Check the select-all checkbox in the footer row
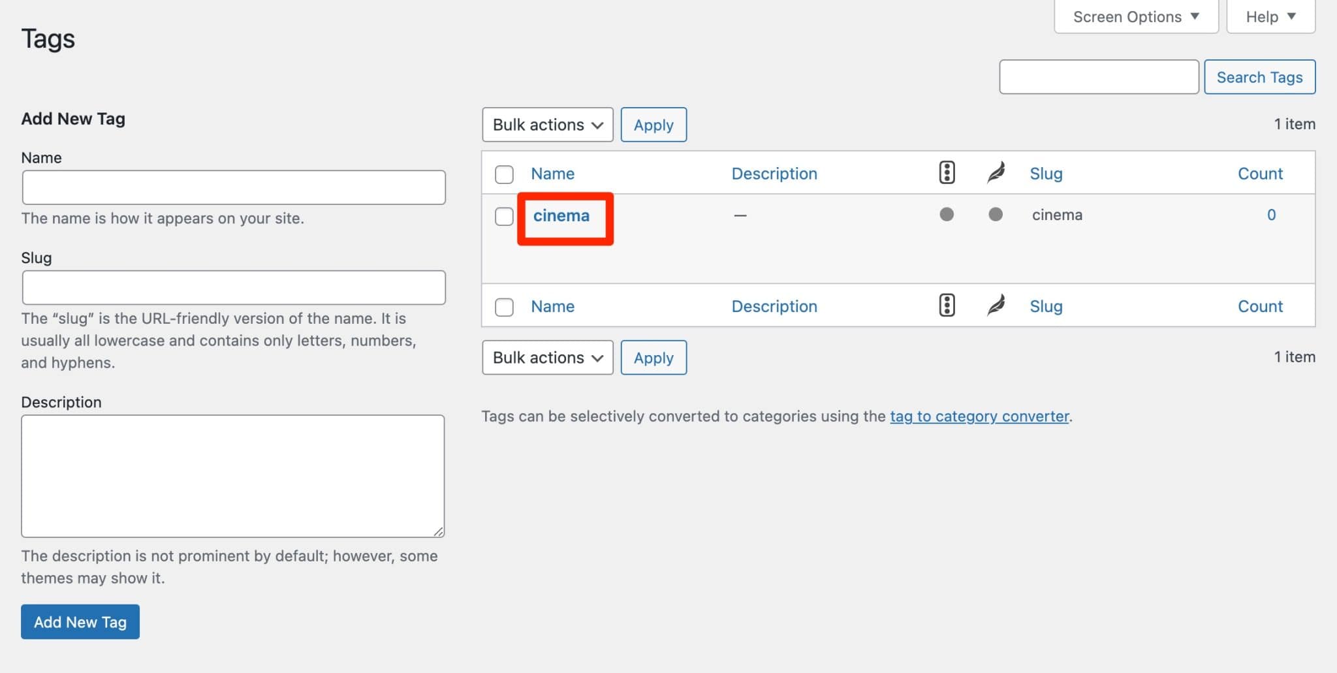 point(503,307)
